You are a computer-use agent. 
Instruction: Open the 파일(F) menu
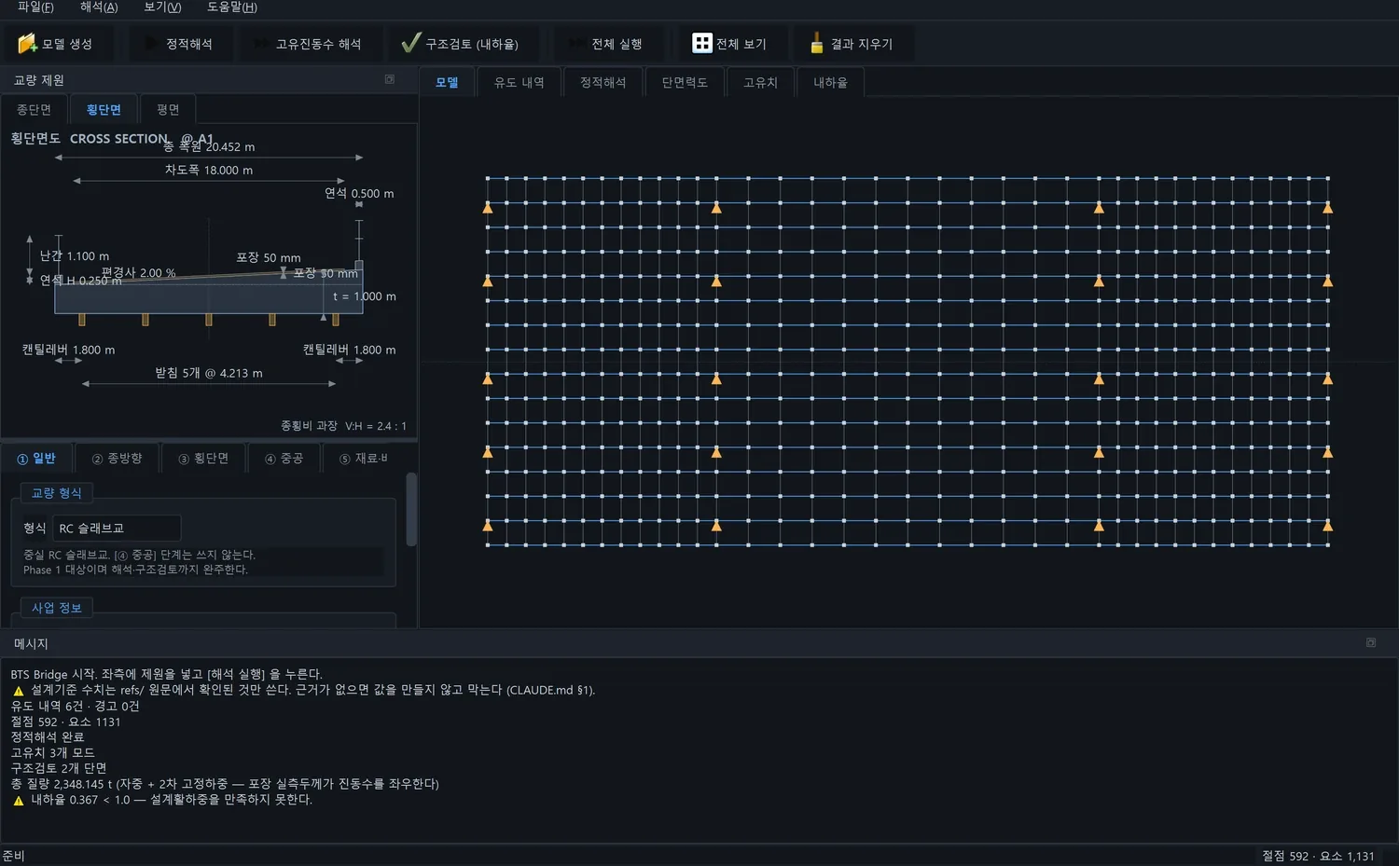point(35,7)
